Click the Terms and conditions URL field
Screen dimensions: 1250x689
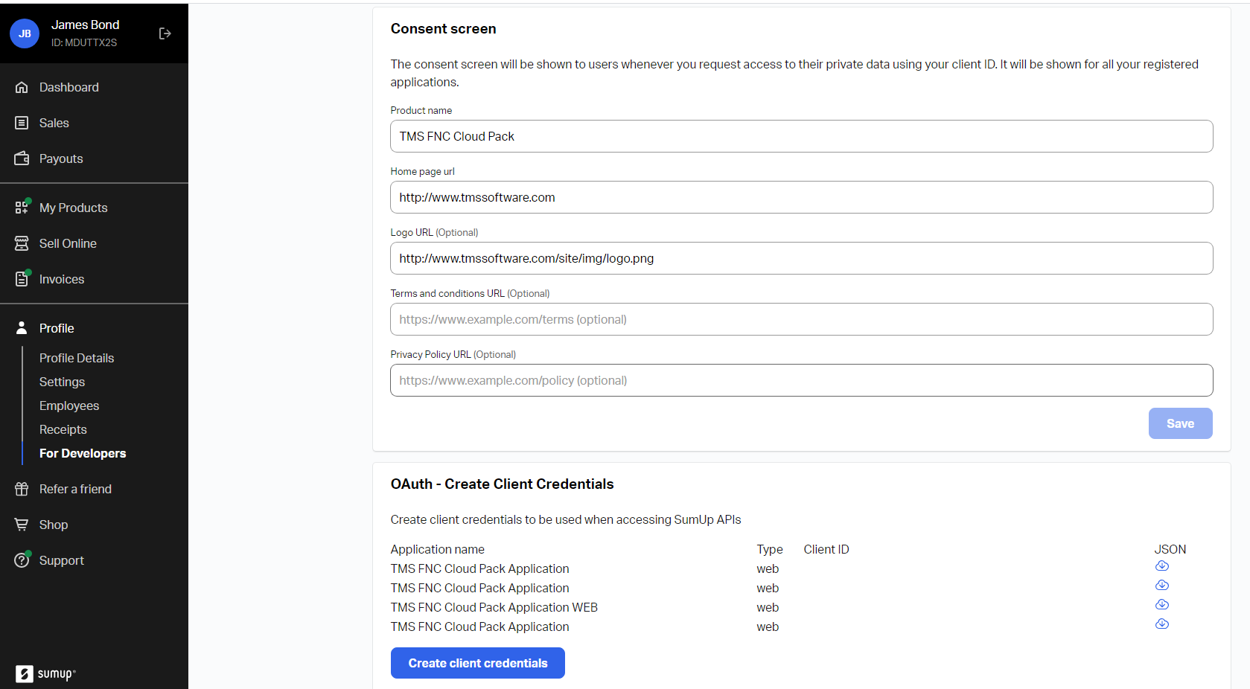pos(801,319)
